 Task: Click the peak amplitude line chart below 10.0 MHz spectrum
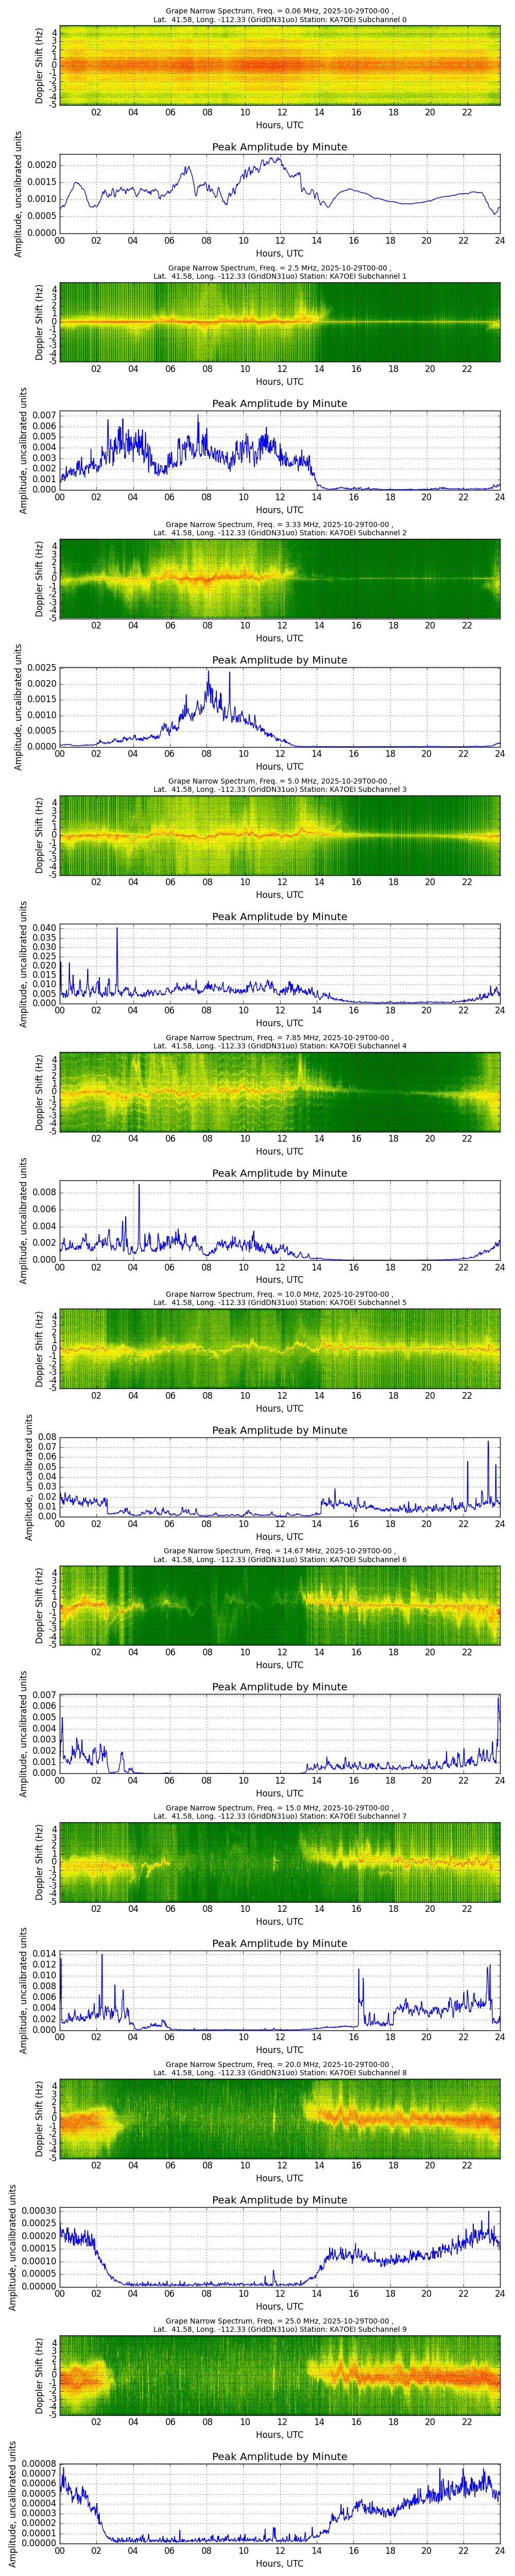coord(280,1477)
